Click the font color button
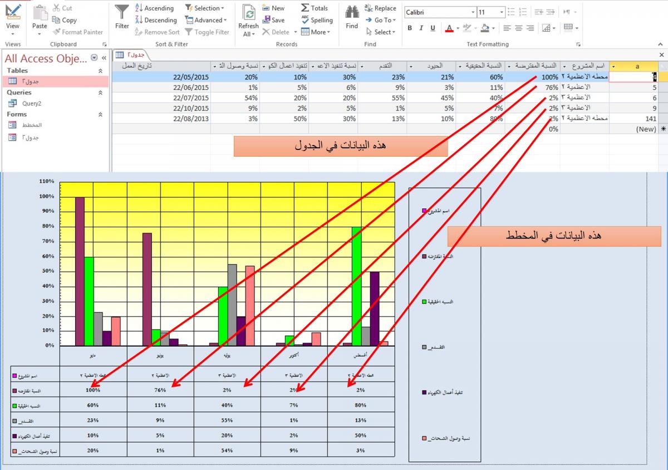The width and height of the screenshot is (668, 470). [x=450, y=28]
